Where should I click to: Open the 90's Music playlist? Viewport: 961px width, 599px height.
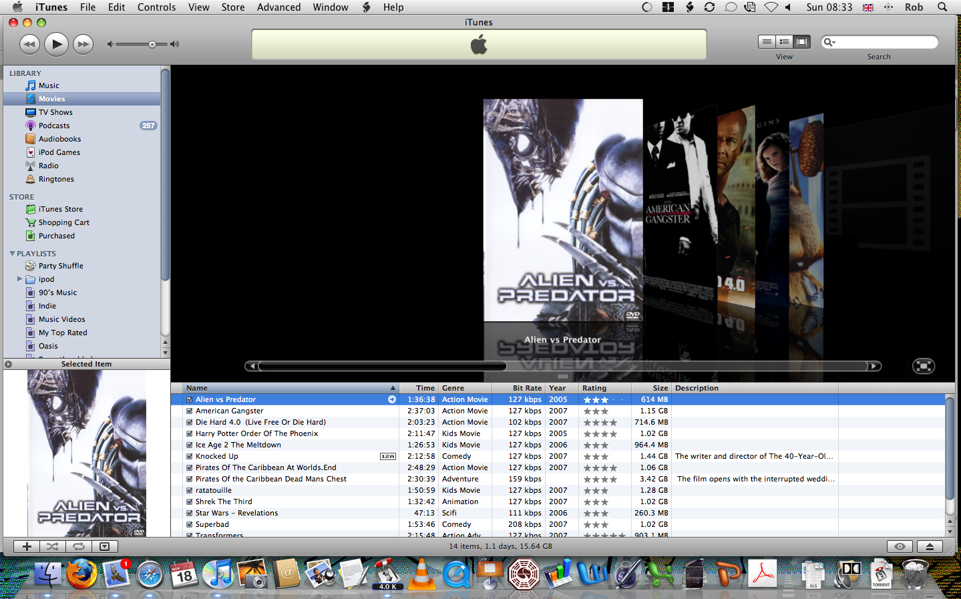pyautogui.click(x=57, y=292)
